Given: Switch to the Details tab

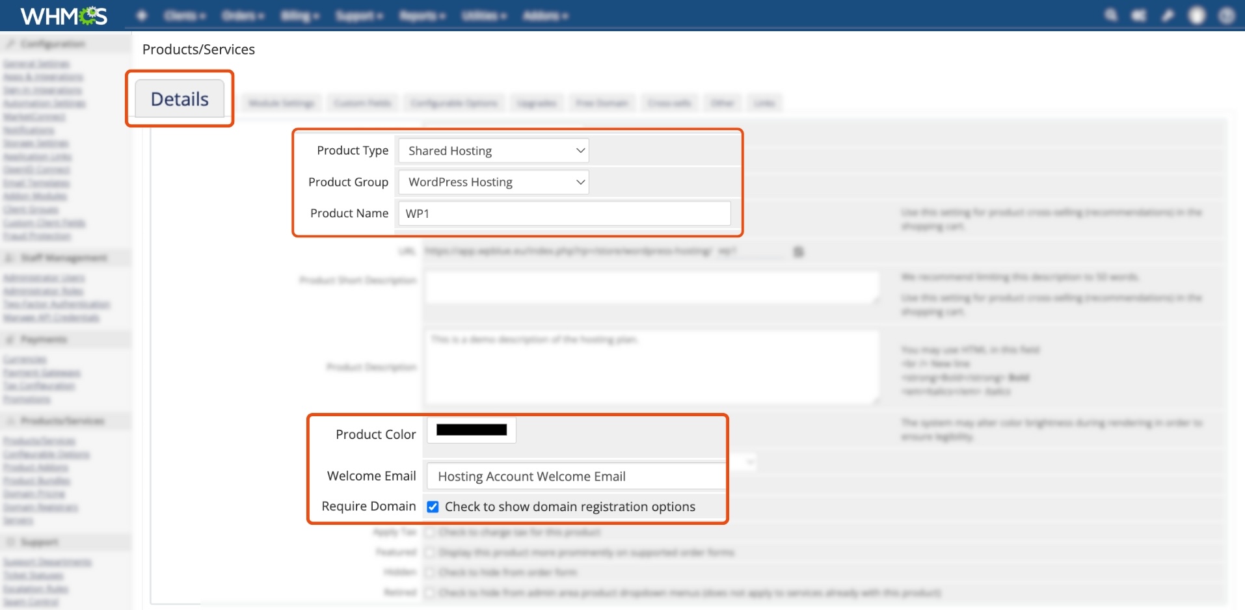Looking at the screenshot, I should pos(180,99).
